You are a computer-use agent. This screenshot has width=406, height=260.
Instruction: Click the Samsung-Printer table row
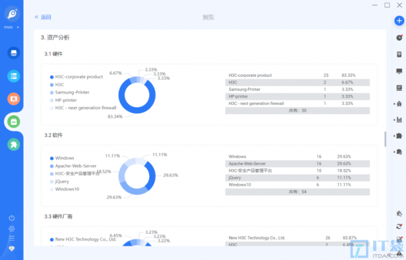[297, 89]
